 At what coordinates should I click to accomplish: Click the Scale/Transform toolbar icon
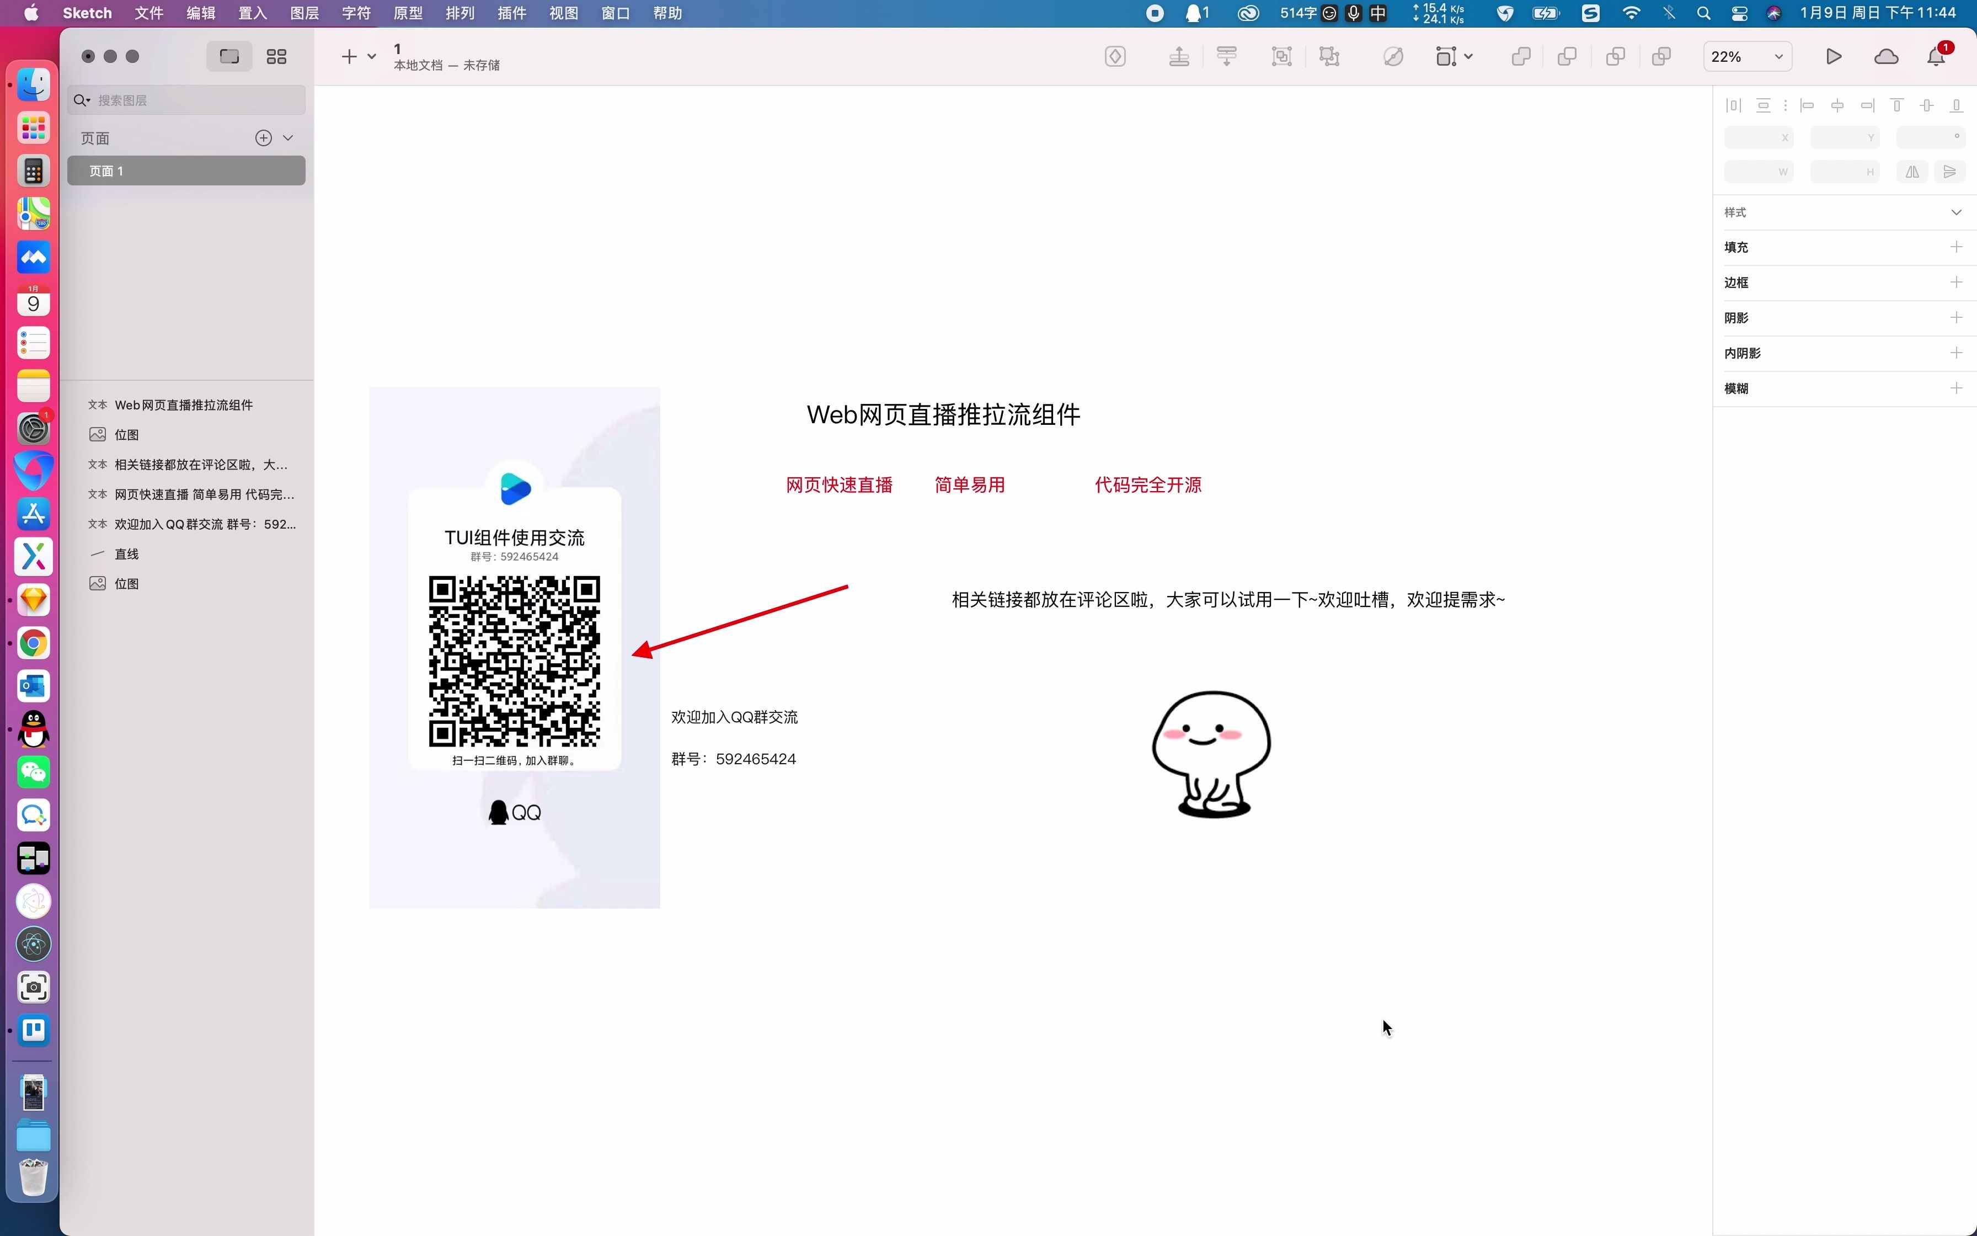point(1446,56)
